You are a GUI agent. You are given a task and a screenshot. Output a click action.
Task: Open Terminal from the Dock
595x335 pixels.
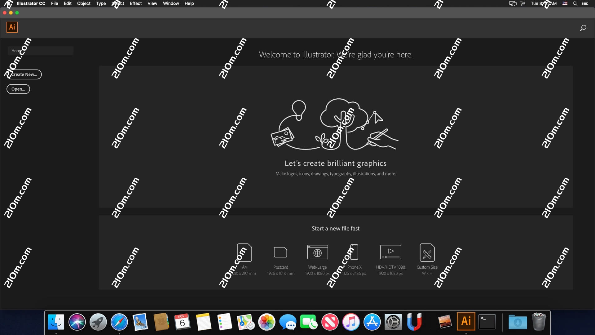tap(487, 322)
